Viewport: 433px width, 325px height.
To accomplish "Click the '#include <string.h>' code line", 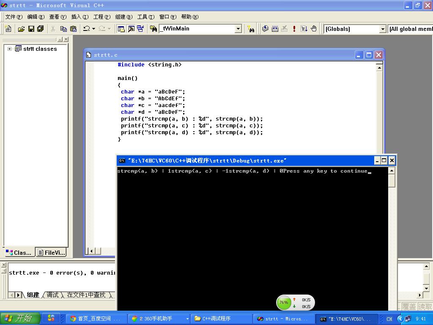I will (149, 65).
